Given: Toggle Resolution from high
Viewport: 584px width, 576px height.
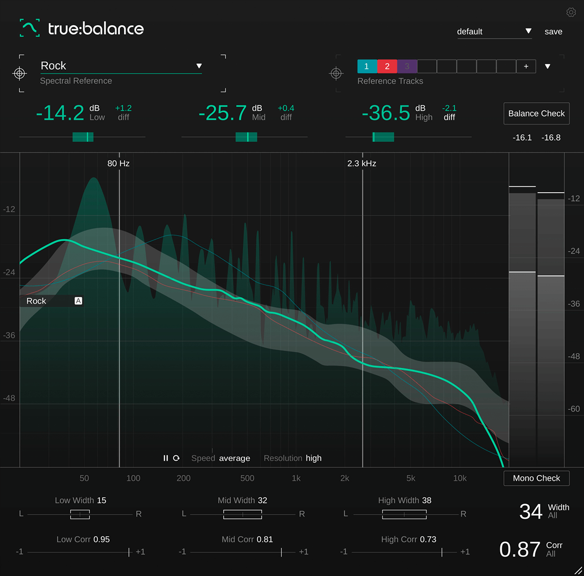Looking at the screenshot, I should [313, 458].
